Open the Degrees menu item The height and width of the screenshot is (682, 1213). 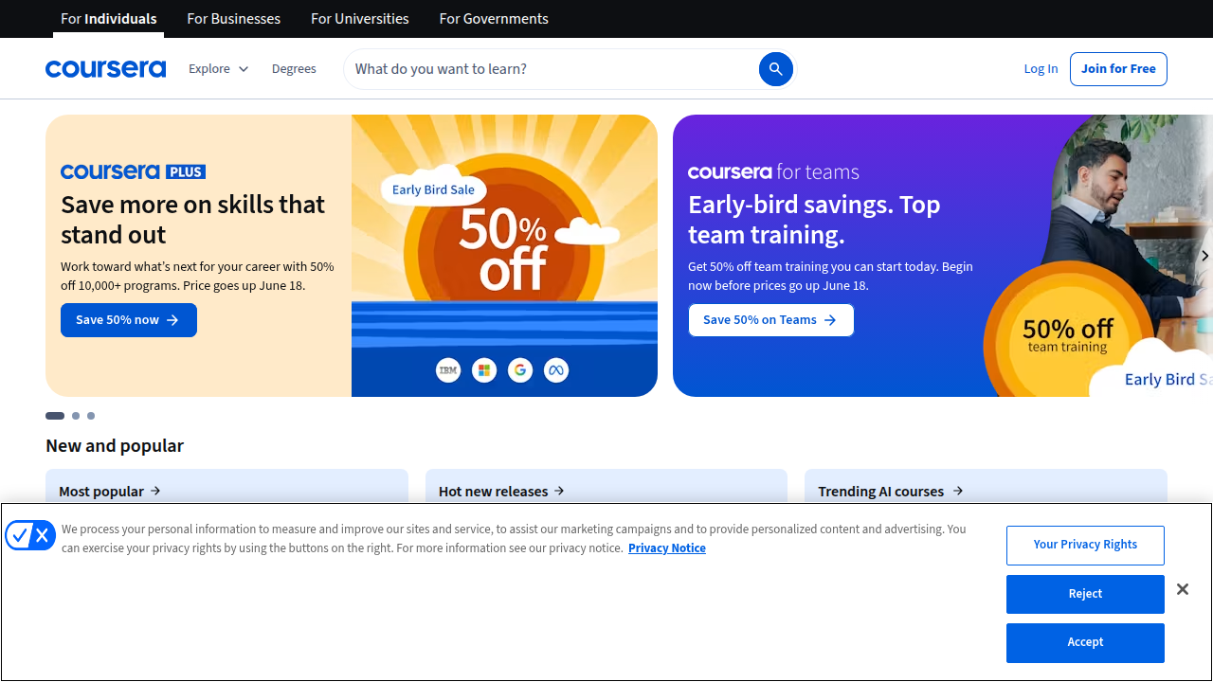[x=294, y=69]
